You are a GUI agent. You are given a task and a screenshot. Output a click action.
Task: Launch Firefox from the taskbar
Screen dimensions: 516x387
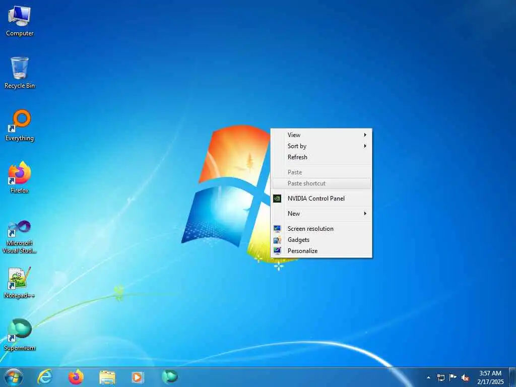76,377
